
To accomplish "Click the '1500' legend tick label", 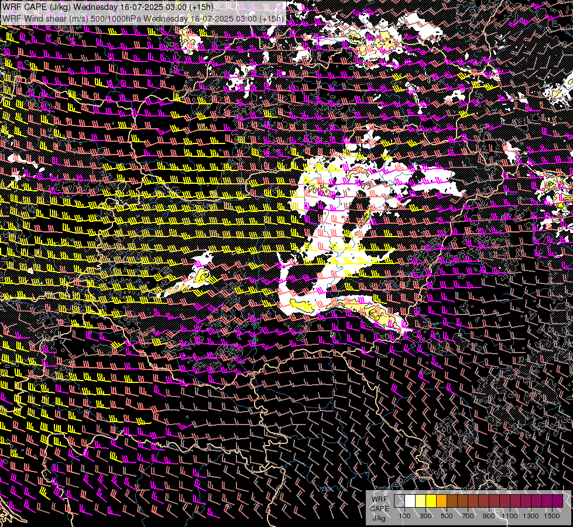I will (x=552, y=516).
